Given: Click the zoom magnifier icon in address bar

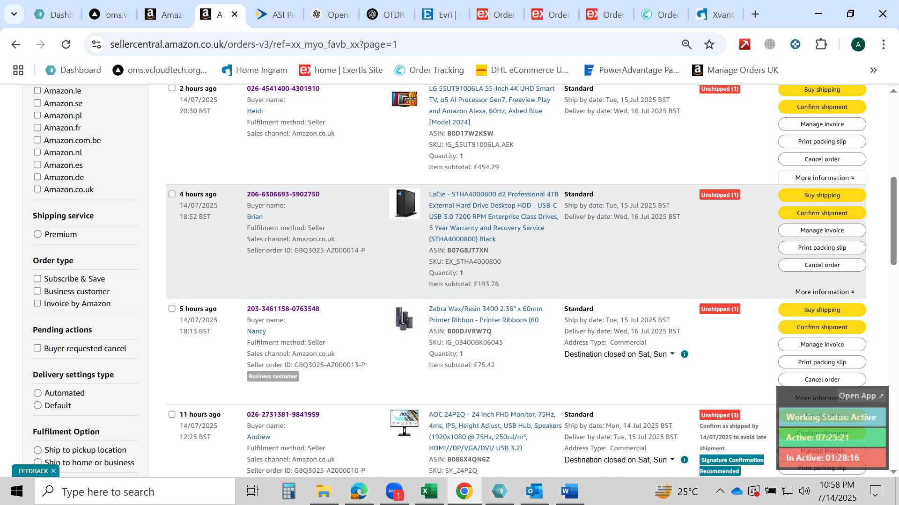Looking at the screenshot, I should (x=686, y=44).
